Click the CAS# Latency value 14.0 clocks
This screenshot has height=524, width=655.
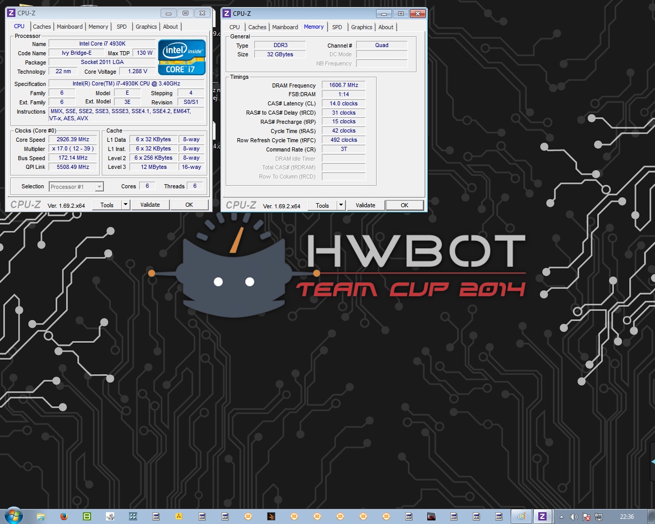point(343,104)
